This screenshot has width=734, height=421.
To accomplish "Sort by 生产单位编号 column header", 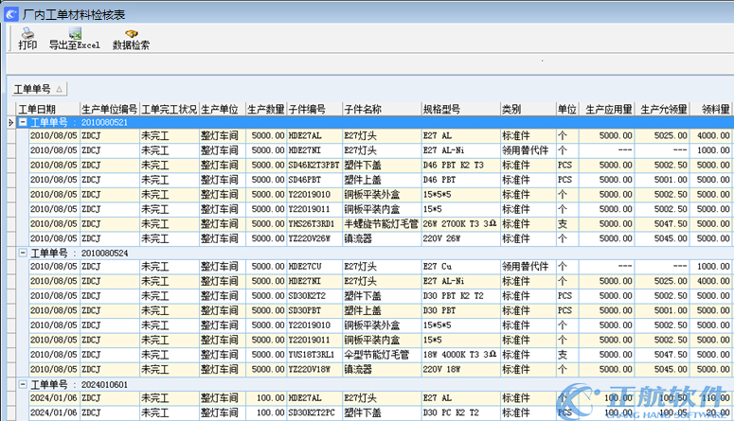I will [110, 110].
